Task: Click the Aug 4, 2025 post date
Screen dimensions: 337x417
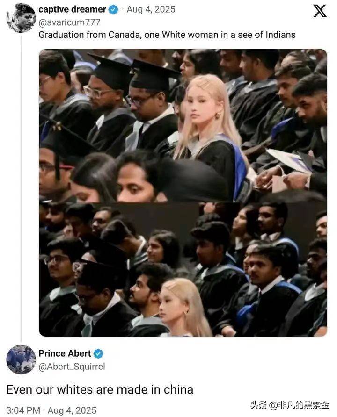Action: pos(151,9)
